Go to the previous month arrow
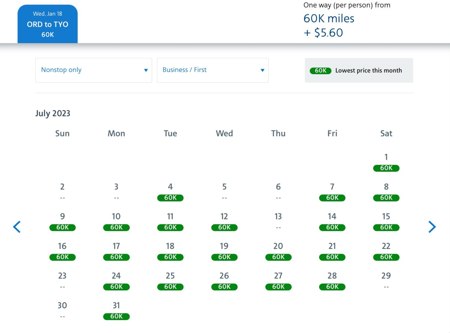The width and height of the screenshot is (450, 333). (17, 227)
